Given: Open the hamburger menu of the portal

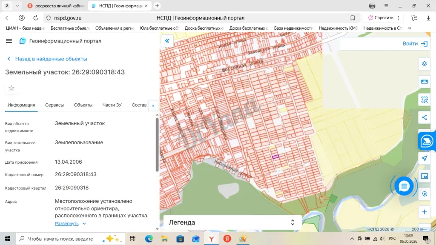Looking at the screenshot, I should 9,41.
